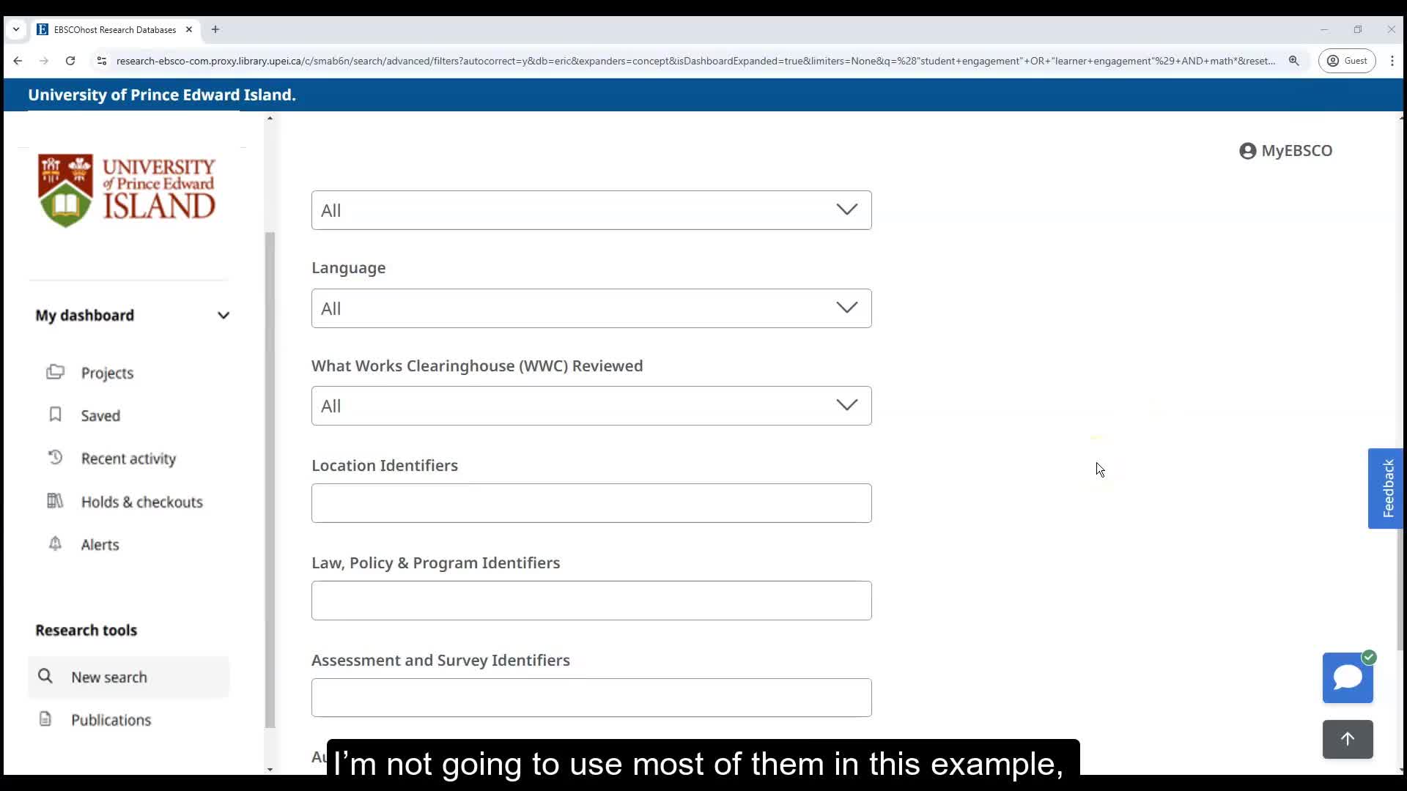Open the topmost All dropdown

pos(591,210)
